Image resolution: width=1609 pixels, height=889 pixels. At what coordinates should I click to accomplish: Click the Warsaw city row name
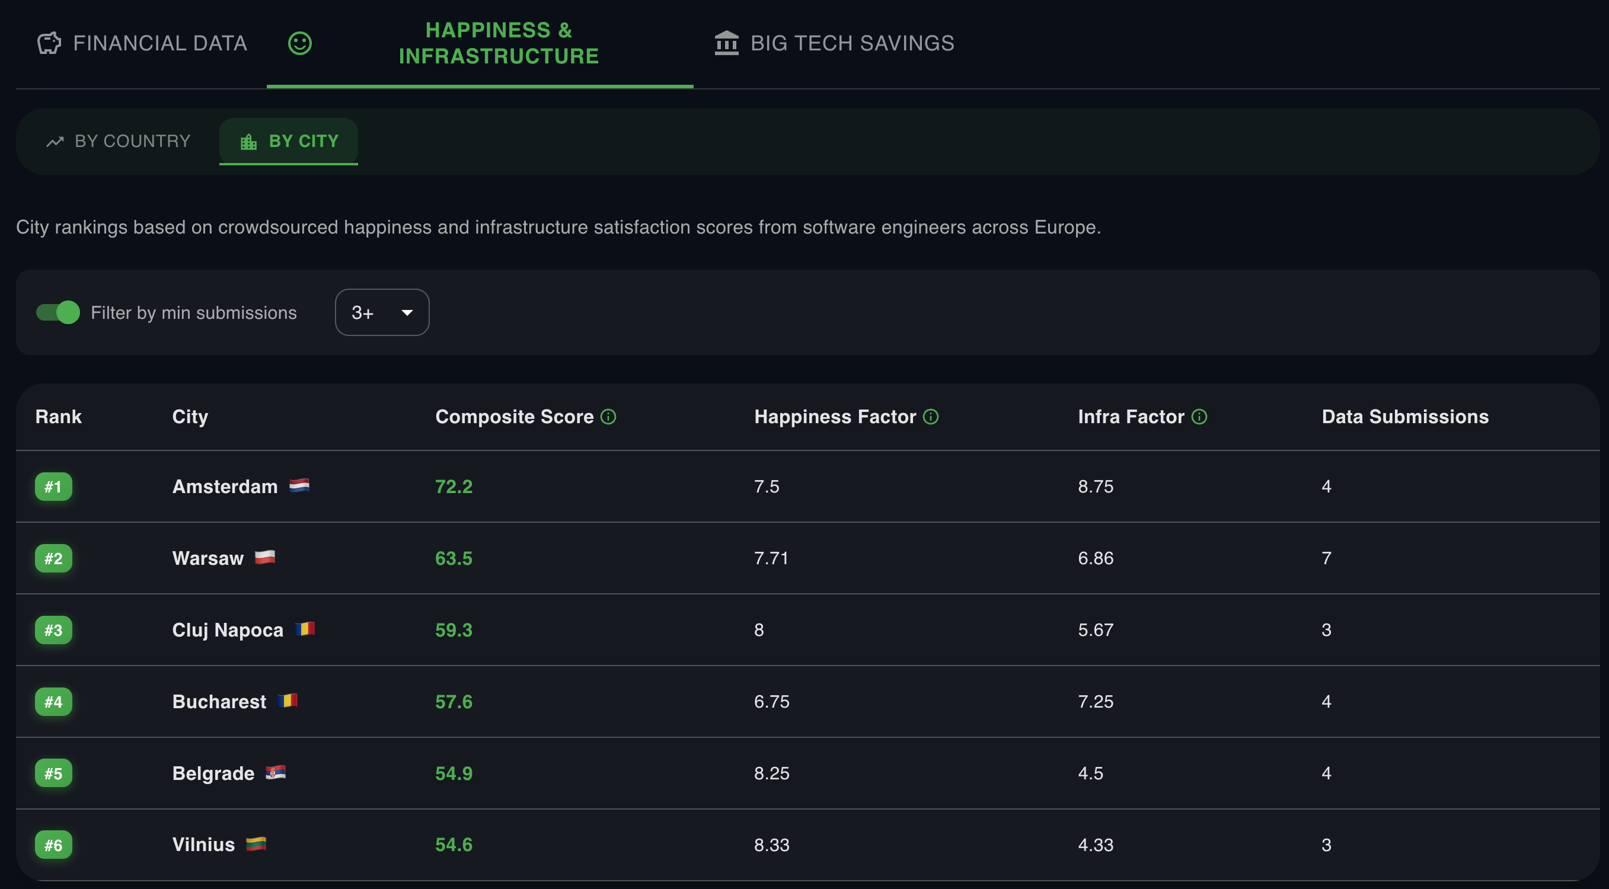208,558
